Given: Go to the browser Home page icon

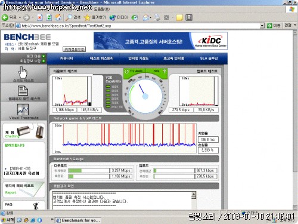Looking at the screenshot, I should click(x=58, y=17).
